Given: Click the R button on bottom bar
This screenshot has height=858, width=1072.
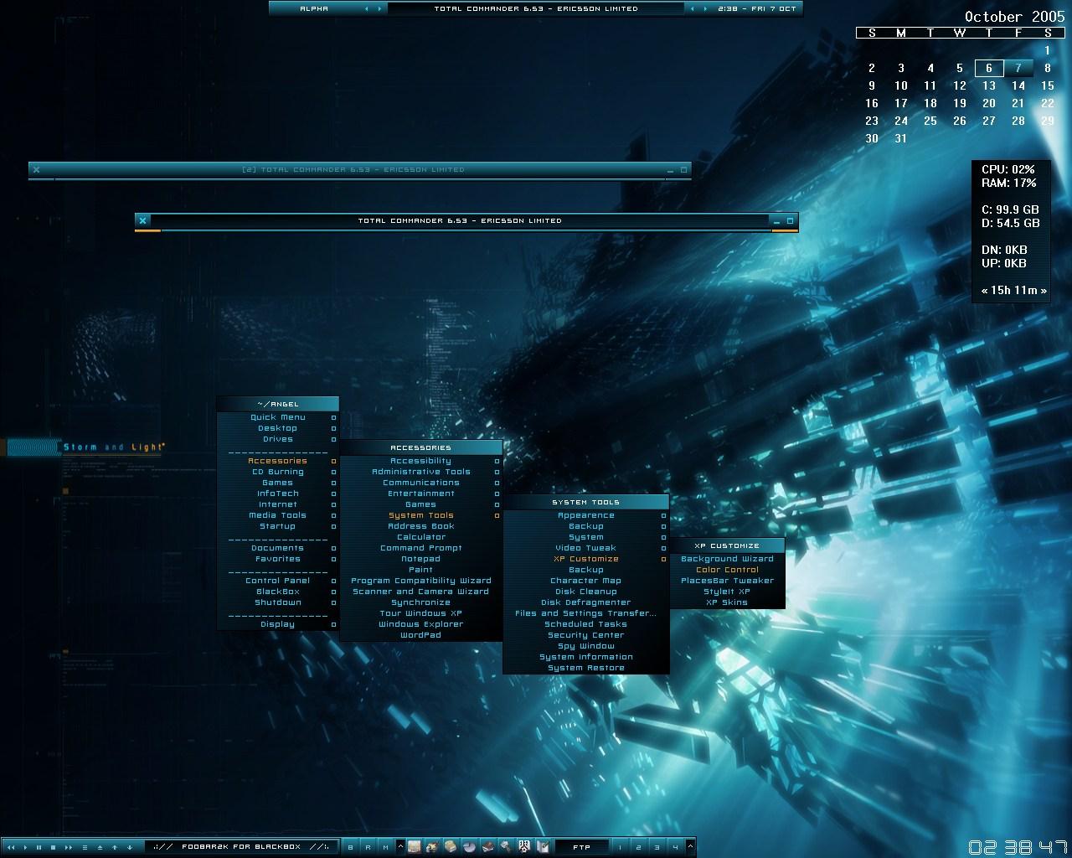Looking at the screenshot, I should [368, 847].
